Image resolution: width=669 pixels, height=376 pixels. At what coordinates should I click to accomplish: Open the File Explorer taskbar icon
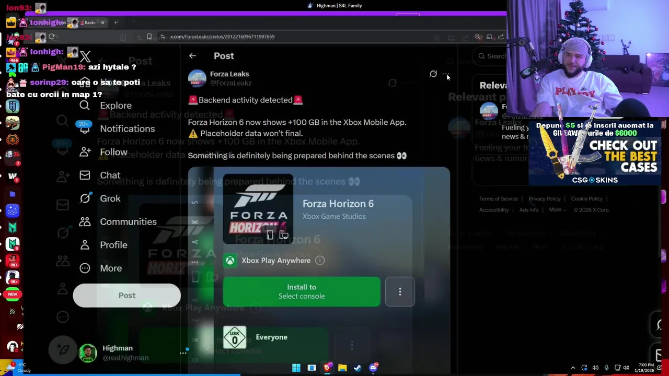tap(342, 368)
